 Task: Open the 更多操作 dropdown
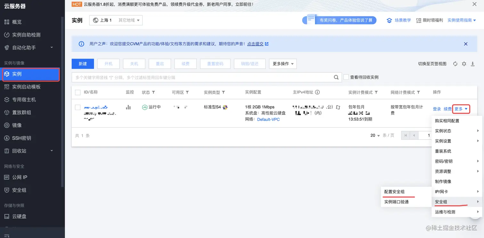(283, 64)
